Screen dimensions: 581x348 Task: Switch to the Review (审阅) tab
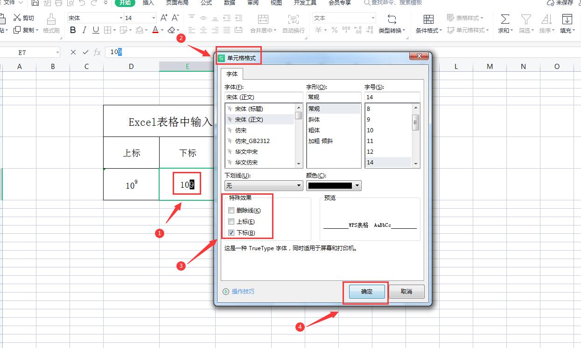pos(253,3)
